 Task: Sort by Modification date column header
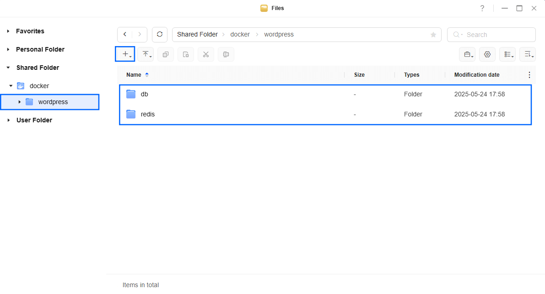pos(477,74)
